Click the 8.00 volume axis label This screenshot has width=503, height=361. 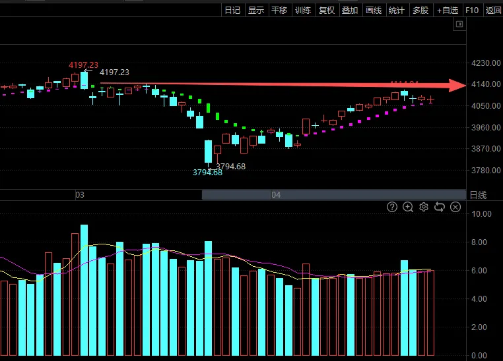coord(479,242)
